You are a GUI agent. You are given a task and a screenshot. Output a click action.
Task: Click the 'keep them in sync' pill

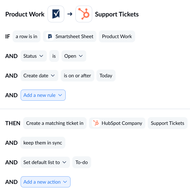pos(43,143)
